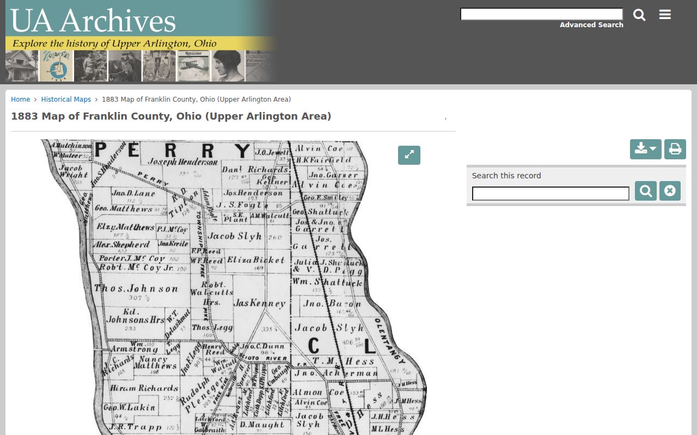697x435 pixels.
Task: Select the '1883 Map of Franklin County' heading
Action: point(171,116)
